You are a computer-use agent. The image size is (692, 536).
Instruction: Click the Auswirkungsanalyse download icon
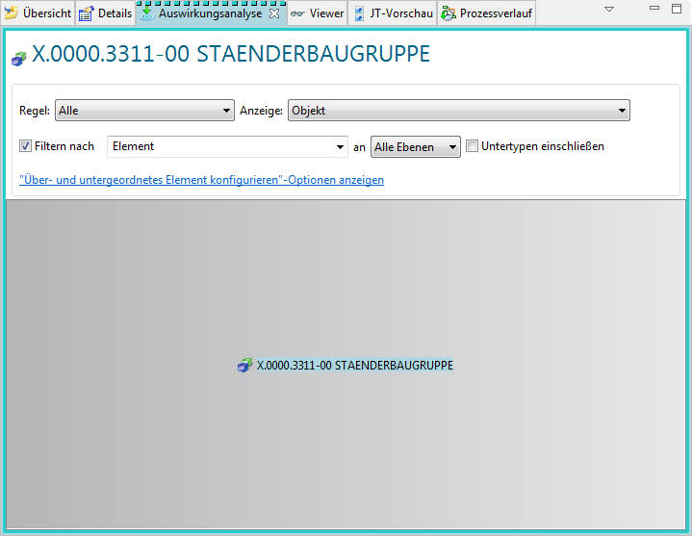(147, 13)
